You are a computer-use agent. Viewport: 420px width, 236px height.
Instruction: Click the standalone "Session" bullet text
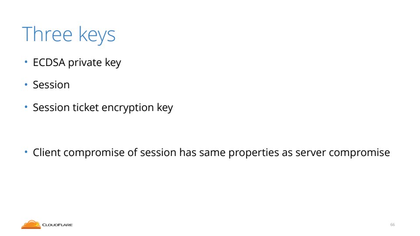[x=51, y=85]
